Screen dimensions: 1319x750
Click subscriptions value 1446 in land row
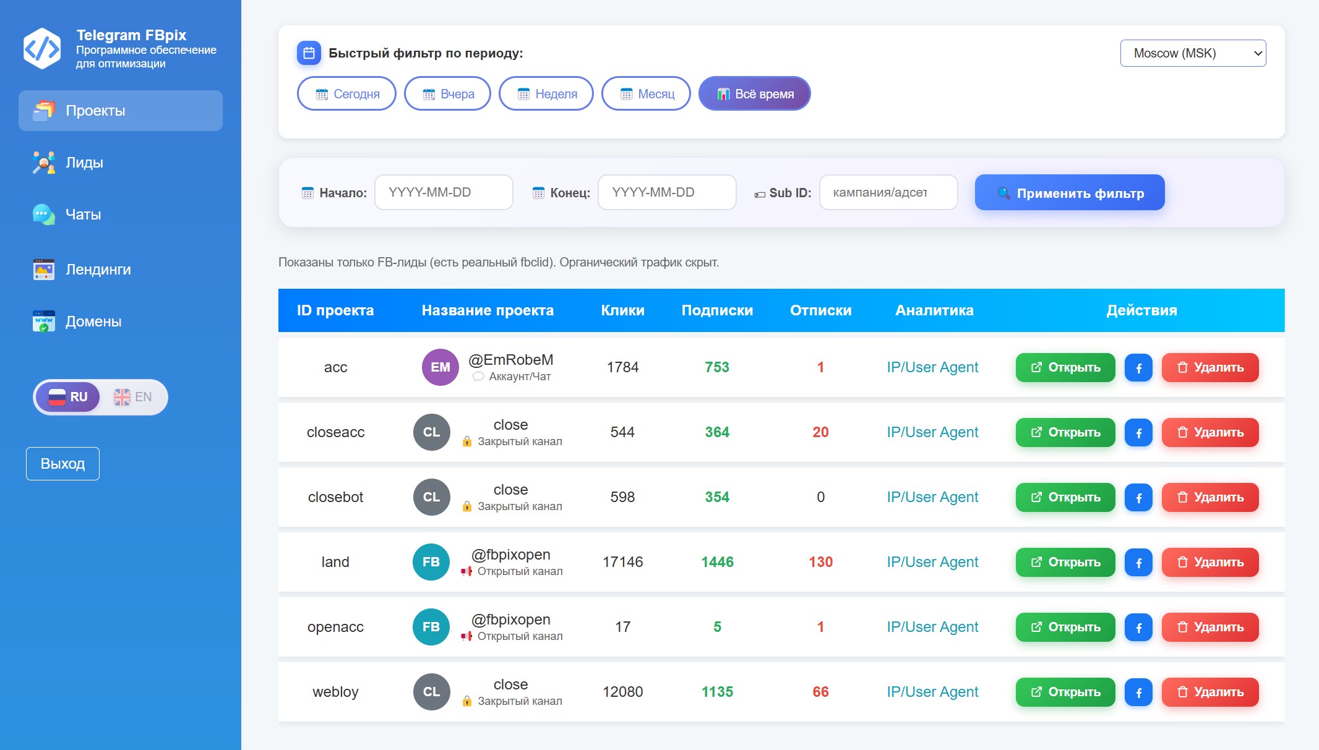tap(717, 562)
